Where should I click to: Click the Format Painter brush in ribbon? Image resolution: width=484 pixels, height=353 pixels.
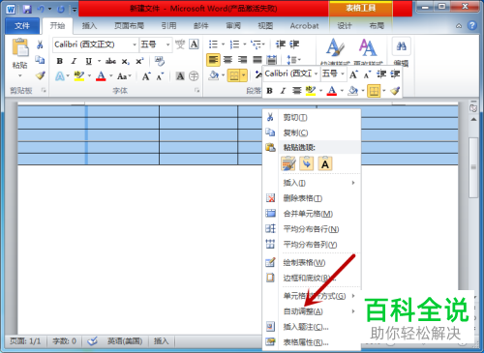click(40, 75)
